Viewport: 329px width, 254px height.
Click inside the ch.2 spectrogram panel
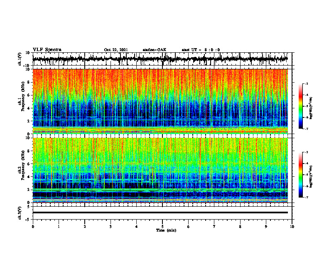click(160, 170)
